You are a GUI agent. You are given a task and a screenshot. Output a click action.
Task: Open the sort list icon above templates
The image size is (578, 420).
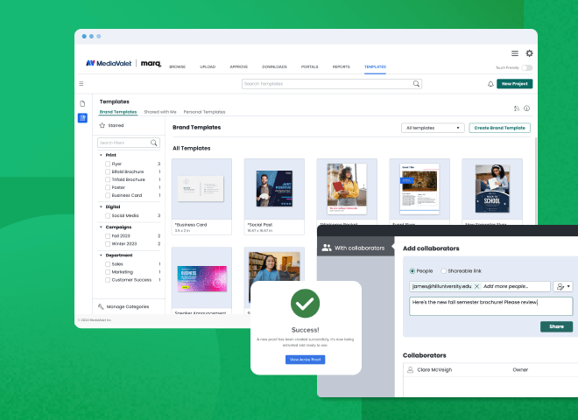pyautogui.click(x=517, y=108)
